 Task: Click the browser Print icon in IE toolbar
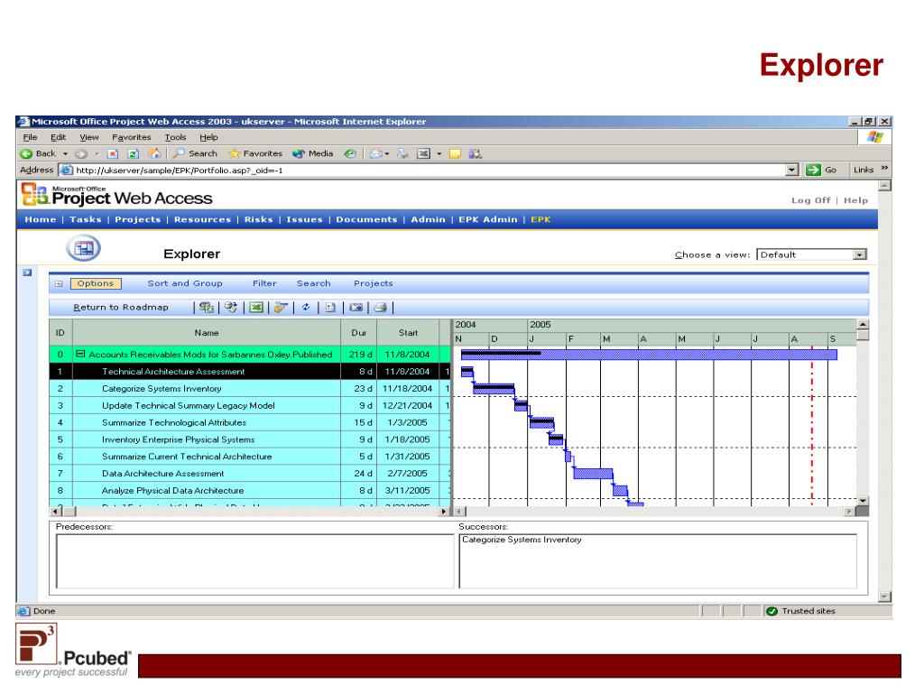pyautogui.click(x=403, y=153)
